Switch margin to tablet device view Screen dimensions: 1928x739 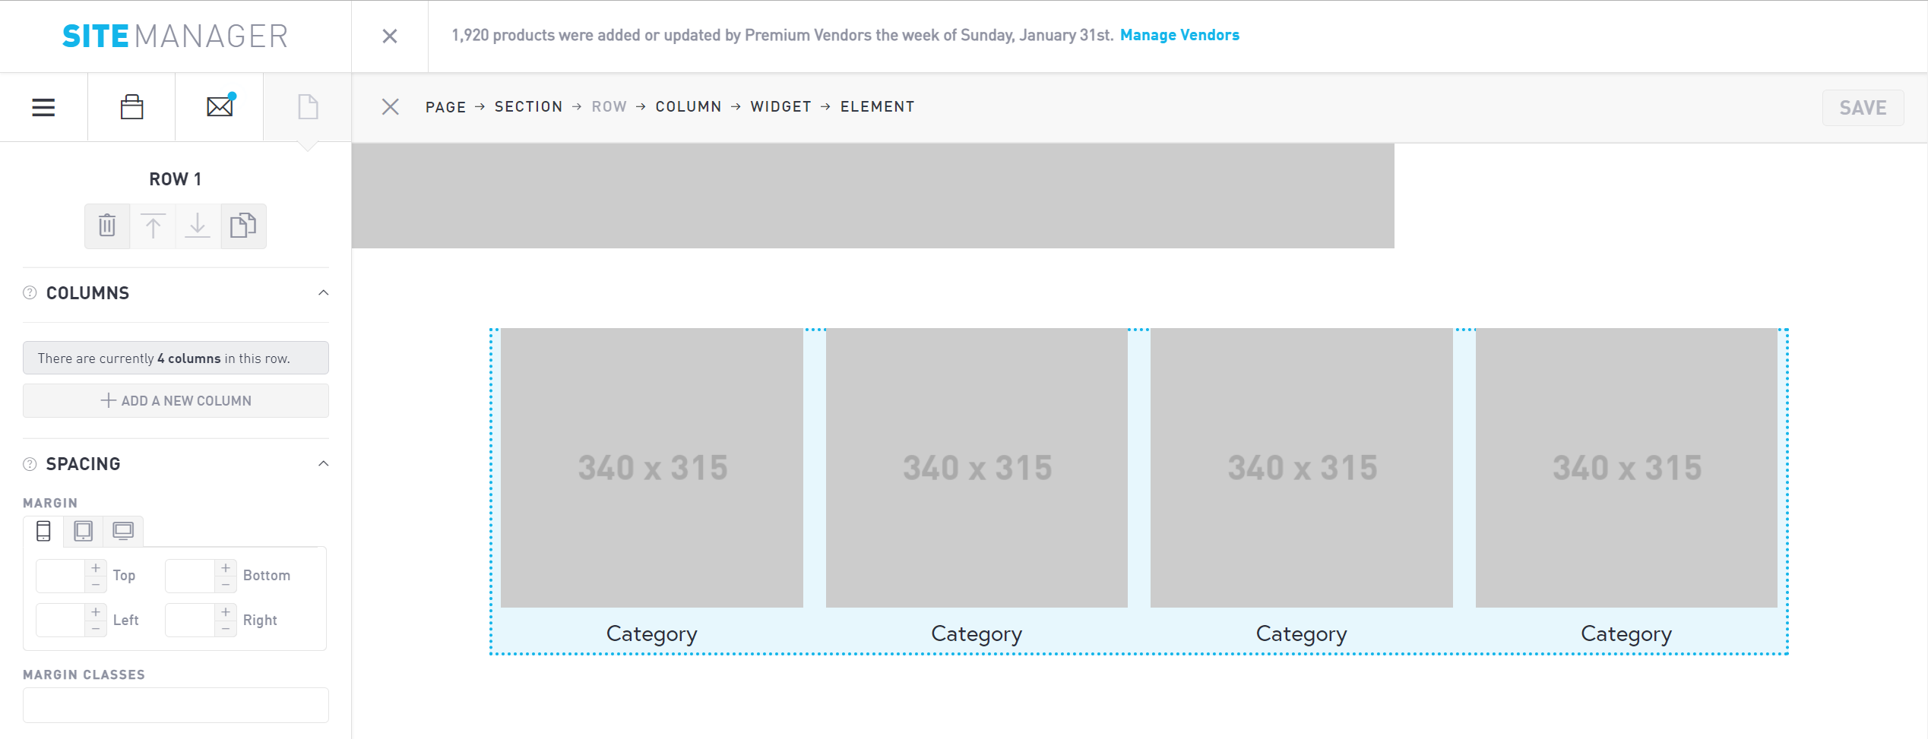coord(84,531)
